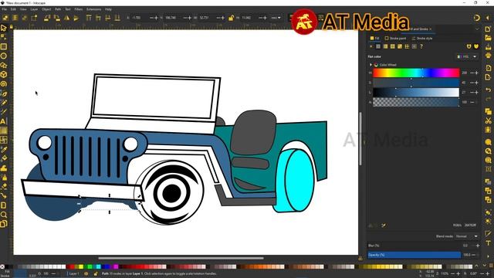The height and width of the screenshot is (278, 494).
Task: Click the New document icon
Action: [488, 29]
